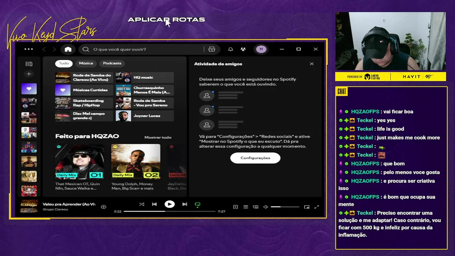Enter full screen with expand icon

point(317,207)
